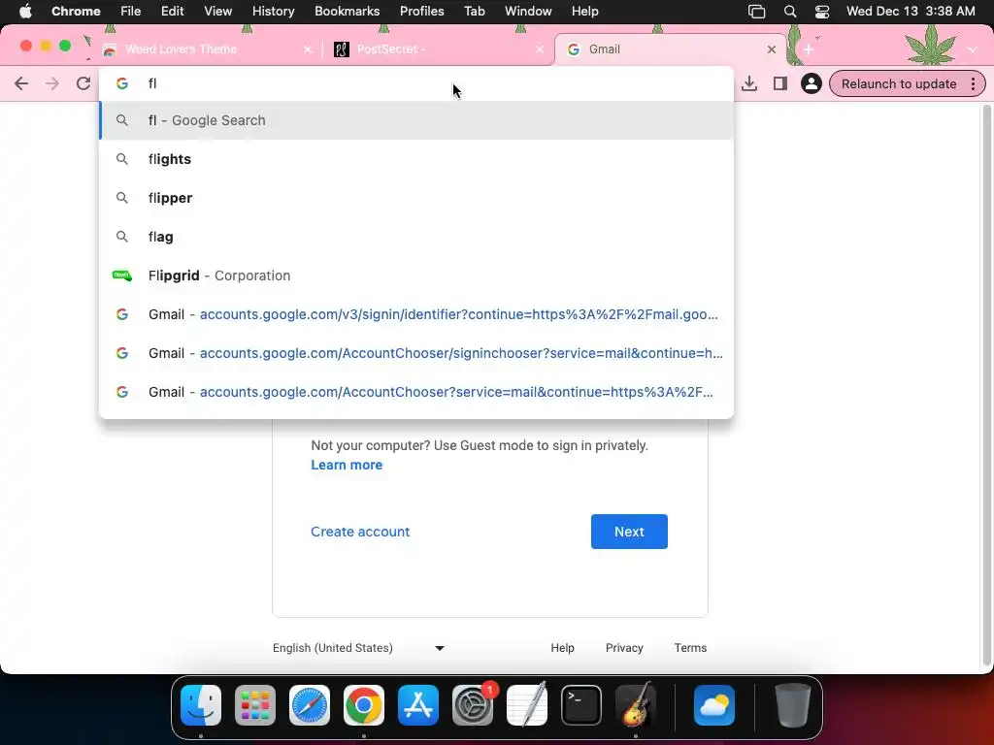The width and height of the screenshot is (994, 745).
Task: Click the blue Next button
Action: [629, 532]
